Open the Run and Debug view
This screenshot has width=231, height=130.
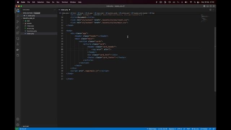click(x=18, y=27)
